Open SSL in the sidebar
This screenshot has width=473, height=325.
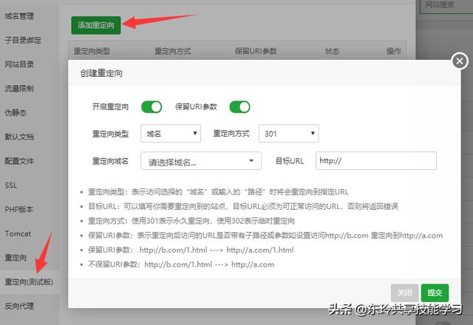pos(11,185)
